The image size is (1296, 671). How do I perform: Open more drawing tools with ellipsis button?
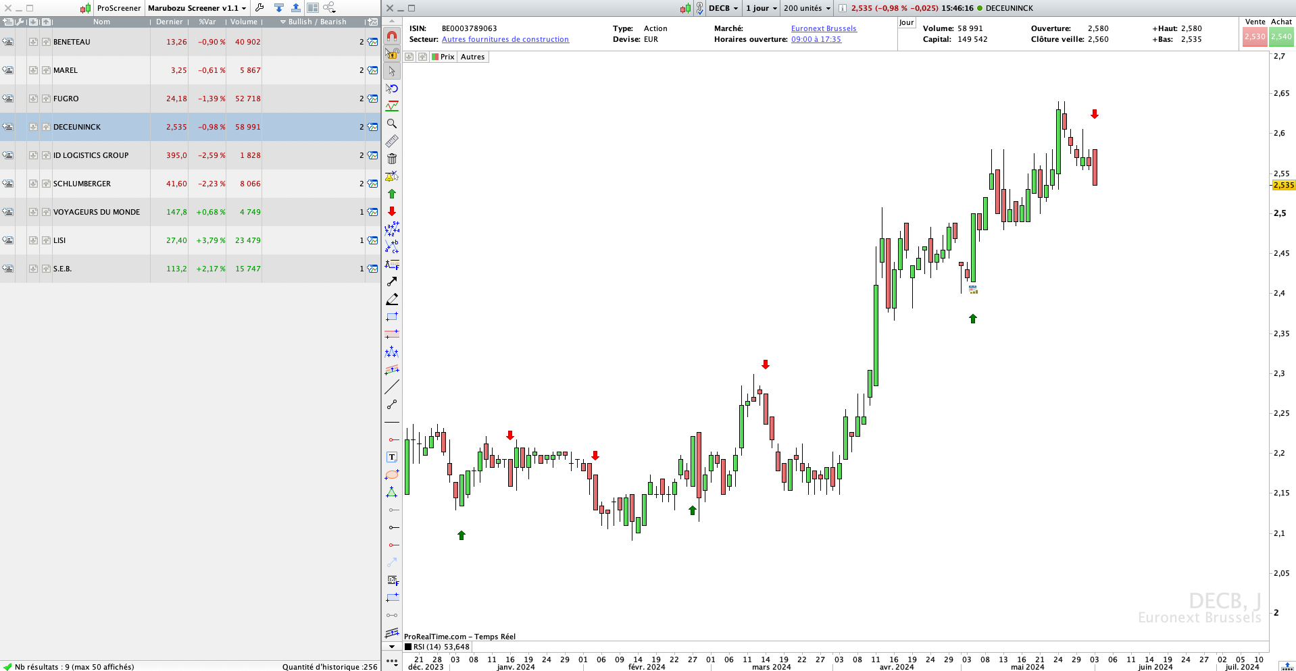tap(392, 661)
